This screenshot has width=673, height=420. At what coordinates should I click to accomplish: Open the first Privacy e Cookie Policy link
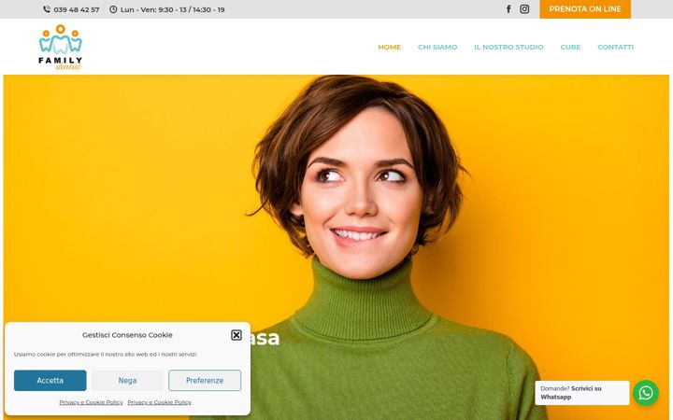91,402
